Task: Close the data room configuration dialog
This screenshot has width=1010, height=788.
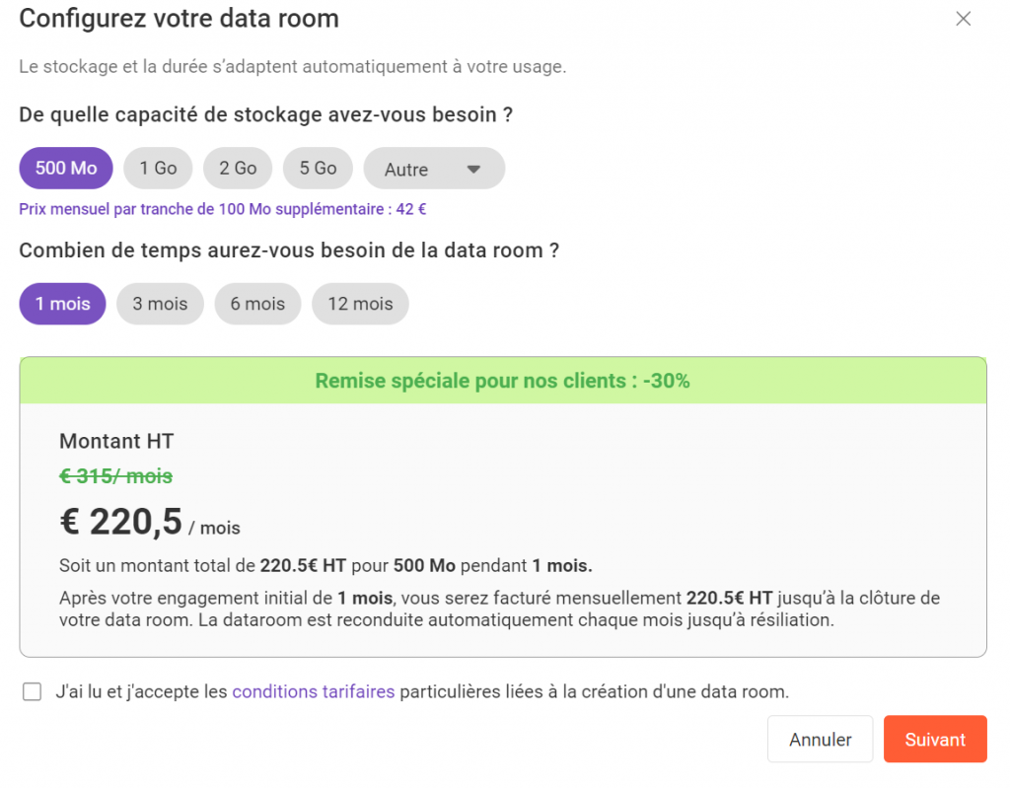Action: click(964, 19)
